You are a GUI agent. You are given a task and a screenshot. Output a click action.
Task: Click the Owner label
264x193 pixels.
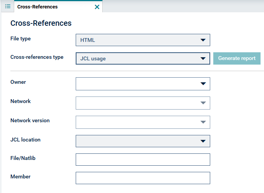coord(18,82)
